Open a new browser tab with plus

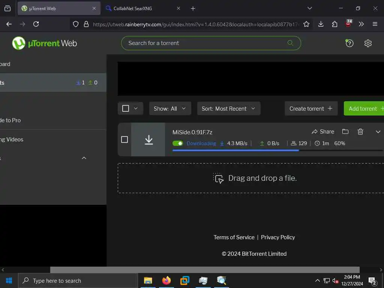[x=193, y=9]
